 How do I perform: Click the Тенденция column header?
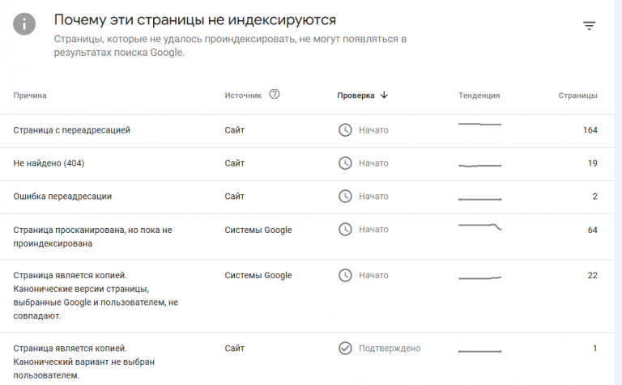tap(479, 95)
